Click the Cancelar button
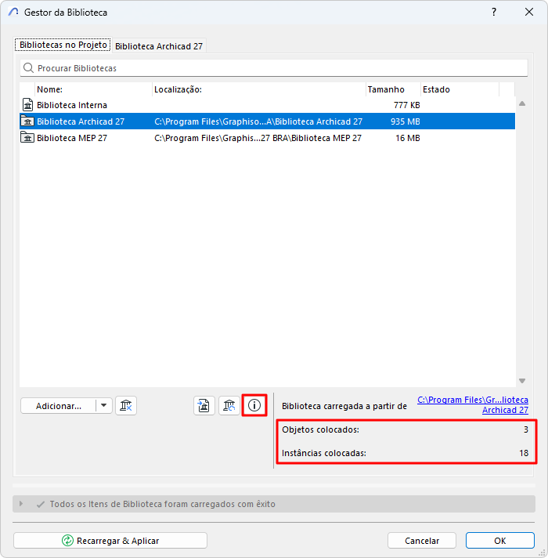This screenshot has height=558, width=548. (422, 541)
